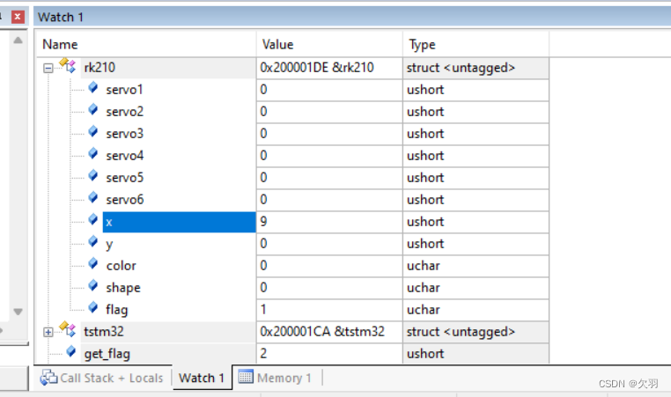Click the get_flag variable icon
The height and width of the screenshot is (397, 671).
point(71,352)
